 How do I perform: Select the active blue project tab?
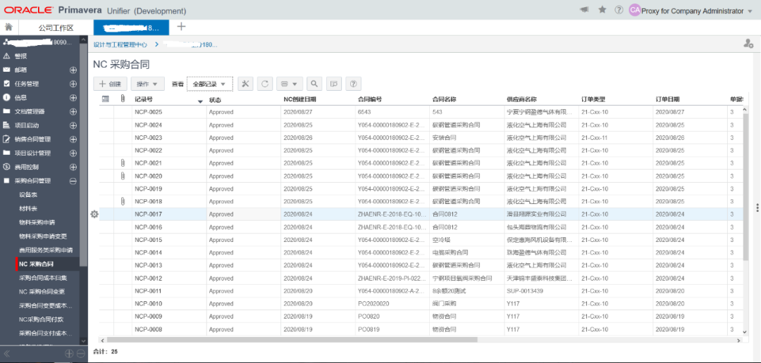(131, 27)
